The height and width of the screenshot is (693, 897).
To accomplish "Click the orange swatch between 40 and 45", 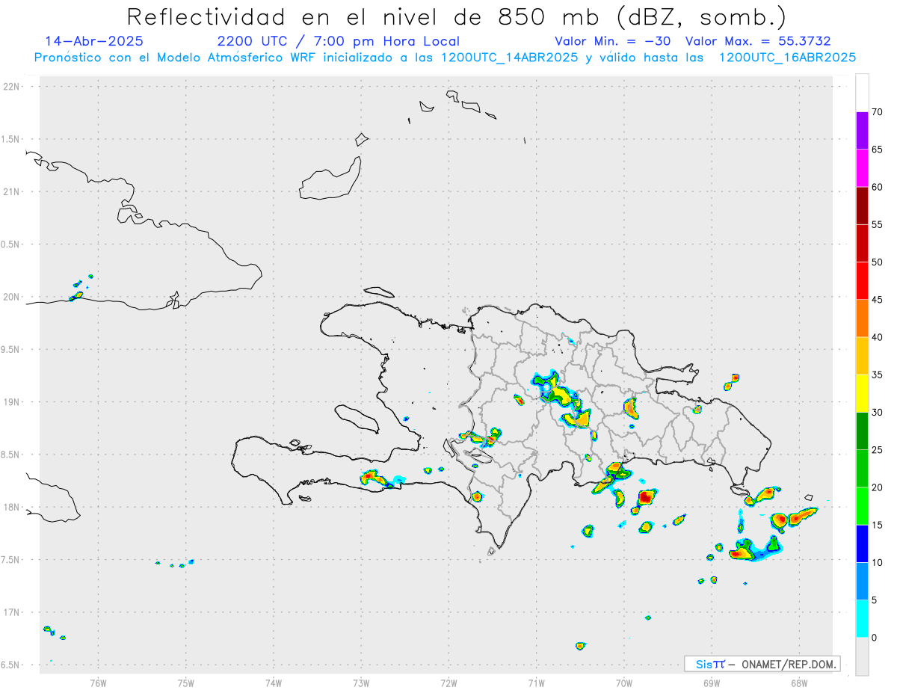I will click(862, 318).
